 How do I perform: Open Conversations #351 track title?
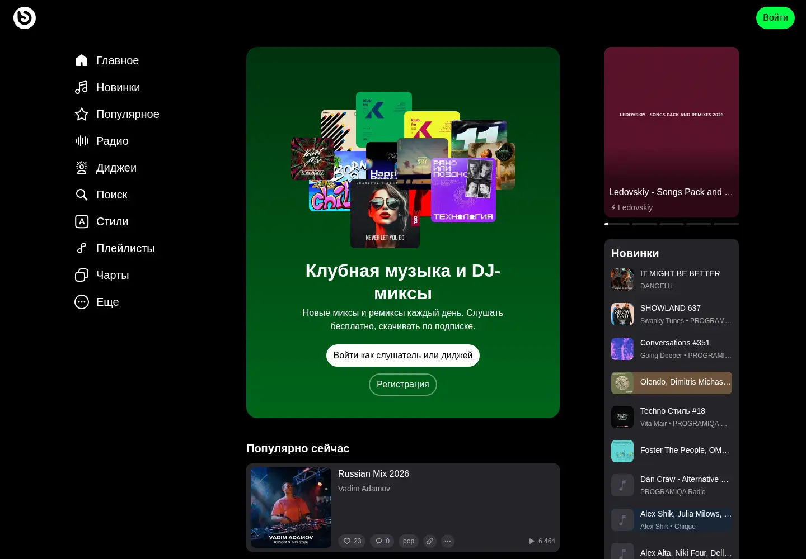tap(675, 343)
